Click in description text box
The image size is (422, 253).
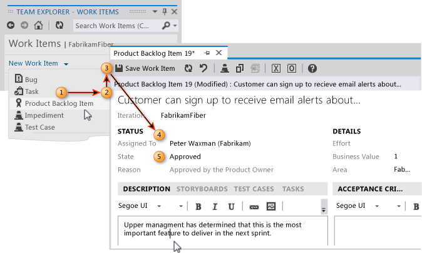[x=223, y=230]
